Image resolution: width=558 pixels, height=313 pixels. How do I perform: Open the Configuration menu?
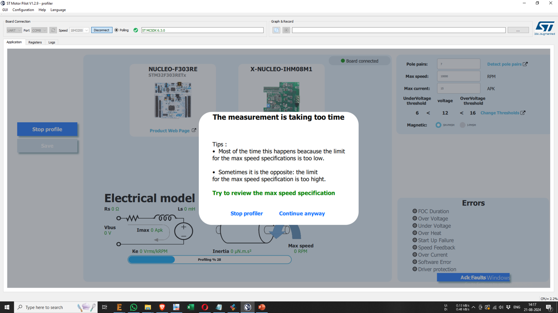23,10
